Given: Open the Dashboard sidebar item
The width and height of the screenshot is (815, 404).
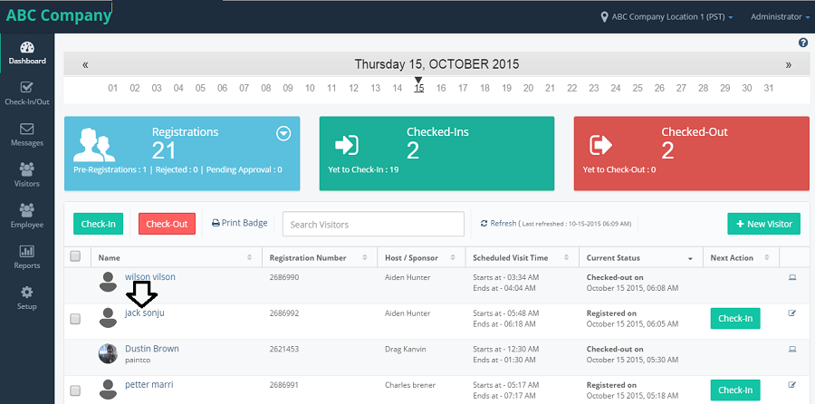Looking at the screenshot, I should pos(27,53).
